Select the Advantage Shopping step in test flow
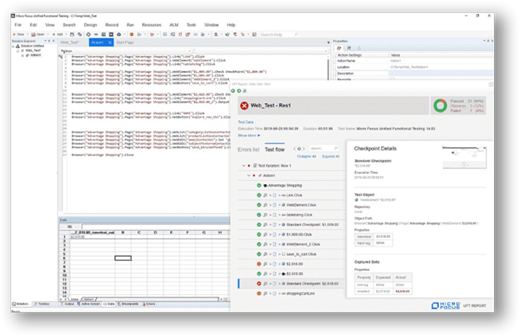This screenshot has height=336, width=520. [292, 186]
